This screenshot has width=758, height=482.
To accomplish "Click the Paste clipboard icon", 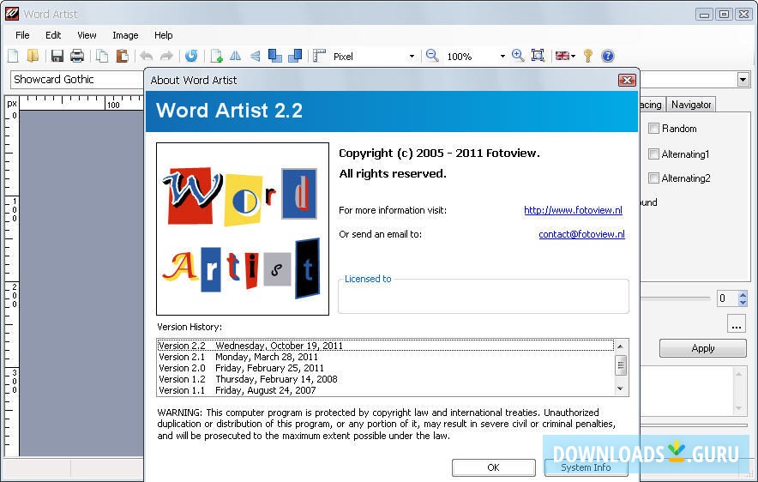I will [122, 56].
